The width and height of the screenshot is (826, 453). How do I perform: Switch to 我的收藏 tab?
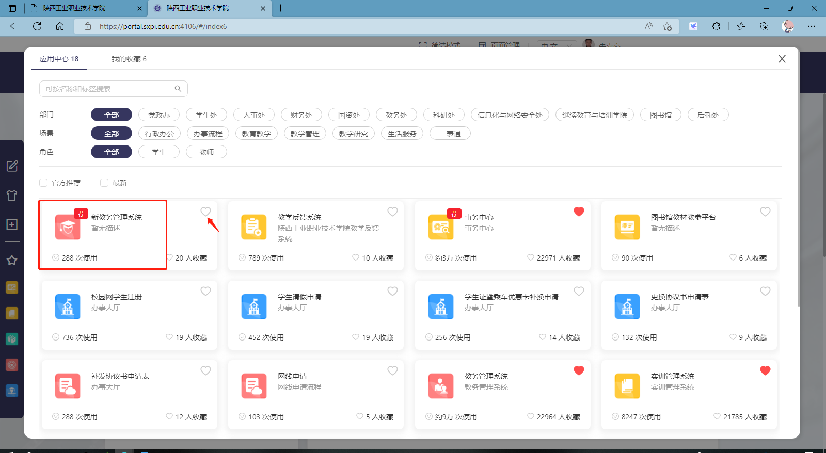(x=129, y=59)
